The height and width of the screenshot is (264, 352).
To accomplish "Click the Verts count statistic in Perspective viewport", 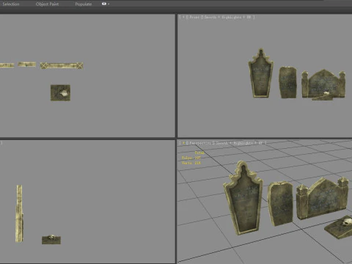I will 191,163.
